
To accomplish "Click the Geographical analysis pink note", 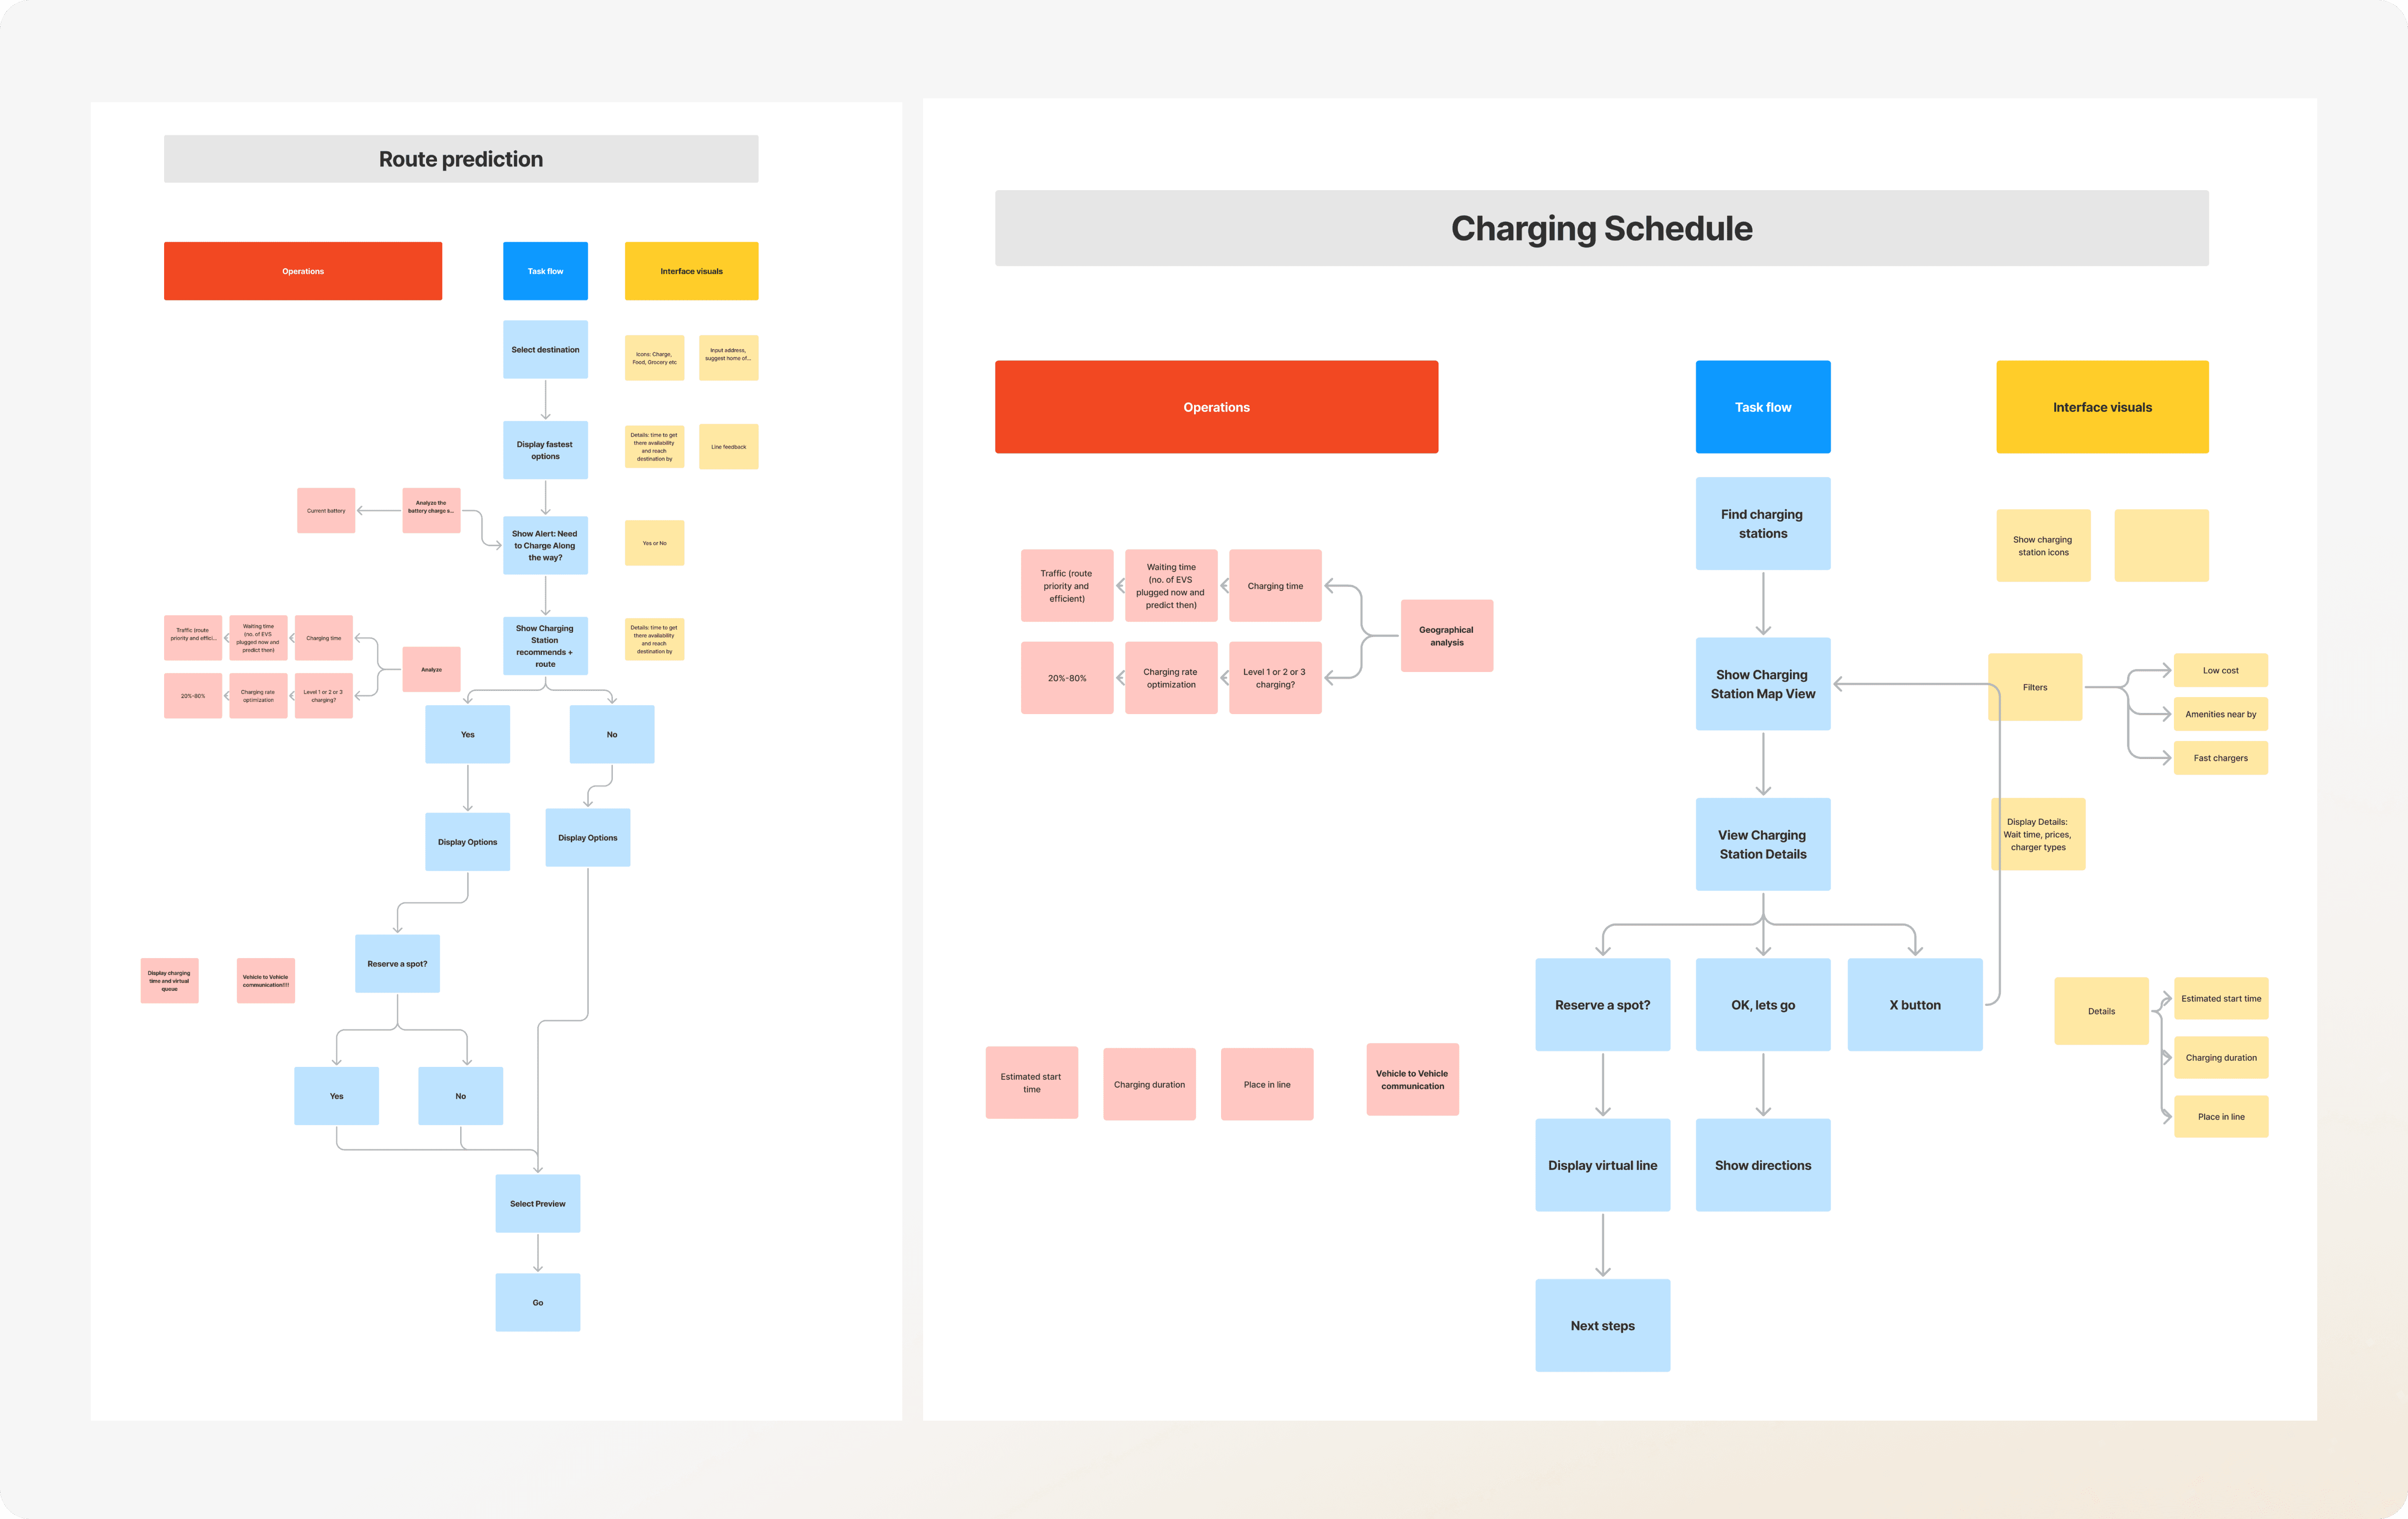I will tap(1446, 636).
